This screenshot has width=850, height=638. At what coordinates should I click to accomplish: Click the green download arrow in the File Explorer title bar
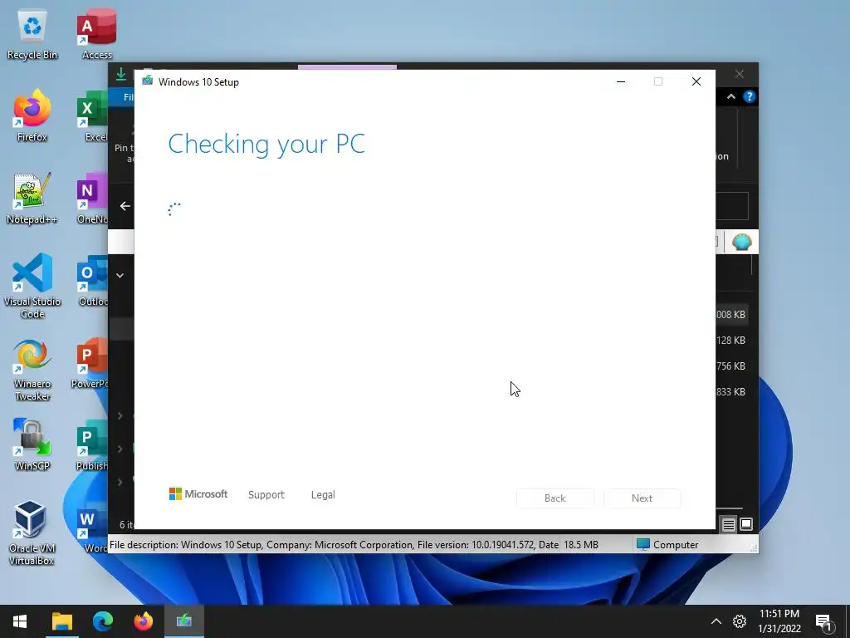tap(121, 74)
